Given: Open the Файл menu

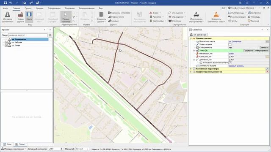Looking at the screenshot, I should click(x=6, y=8).
